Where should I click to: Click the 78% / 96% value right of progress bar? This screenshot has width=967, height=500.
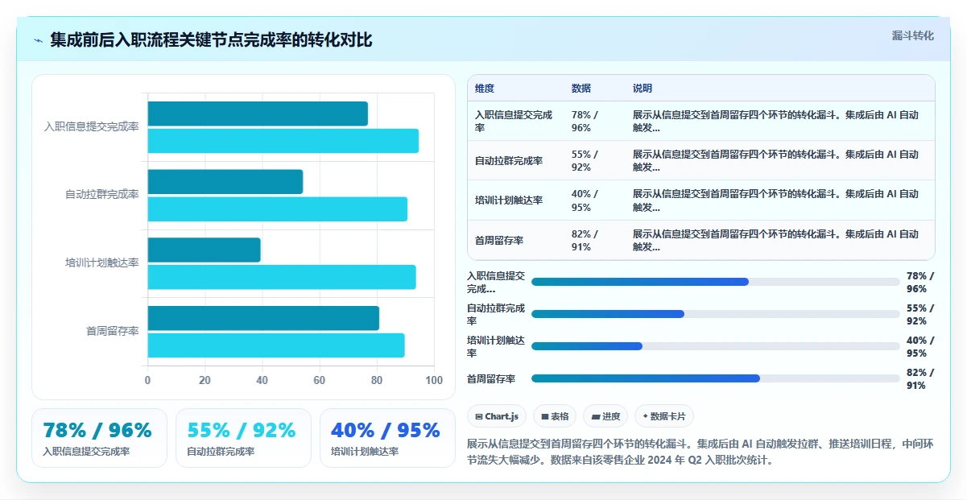click(x=920, y=282)
